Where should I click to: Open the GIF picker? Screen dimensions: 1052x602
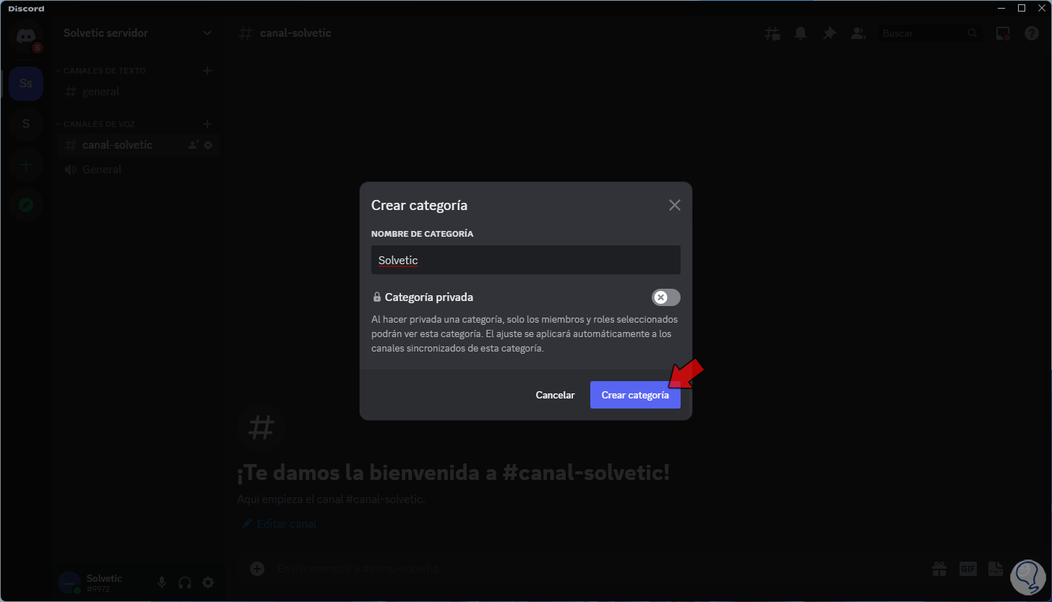pyautogui.click(x=968, y=569)
